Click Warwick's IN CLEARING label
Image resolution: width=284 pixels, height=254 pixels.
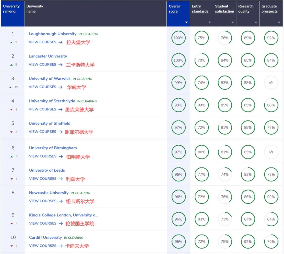pyautogui.click(x=82, y=79)
